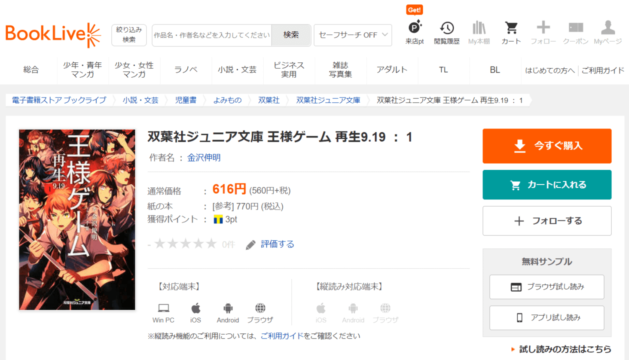Select the 少女・女性マンガ tab
This screenshot has width=629, height=360.
coord(134,70)
